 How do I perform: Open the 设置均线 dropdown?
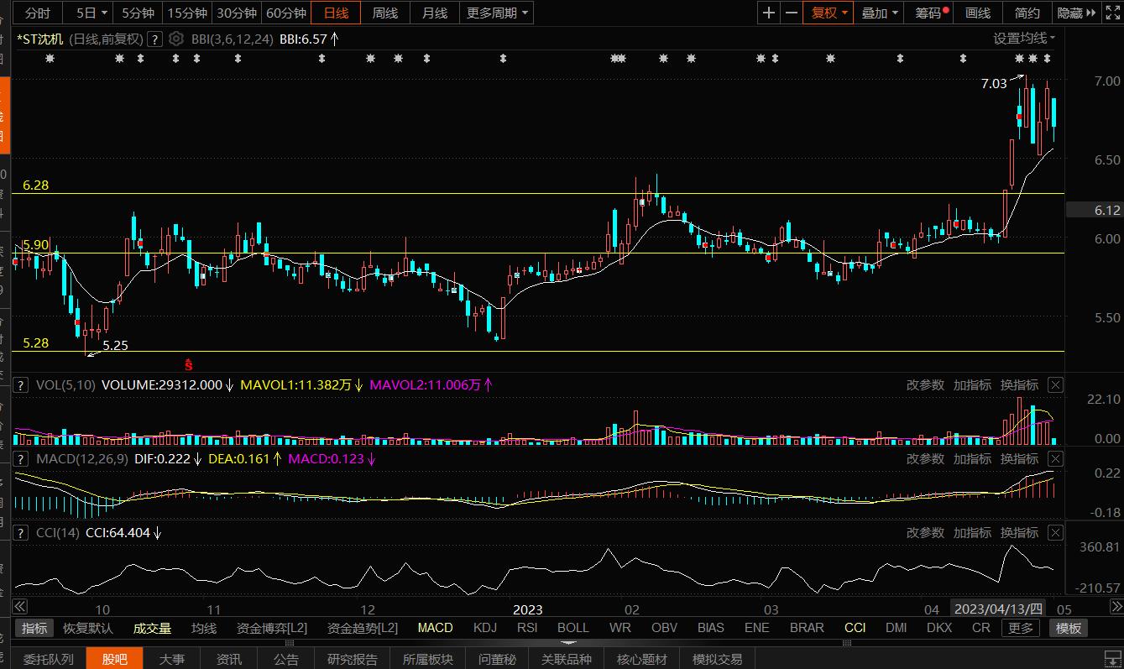[1024, 39]
